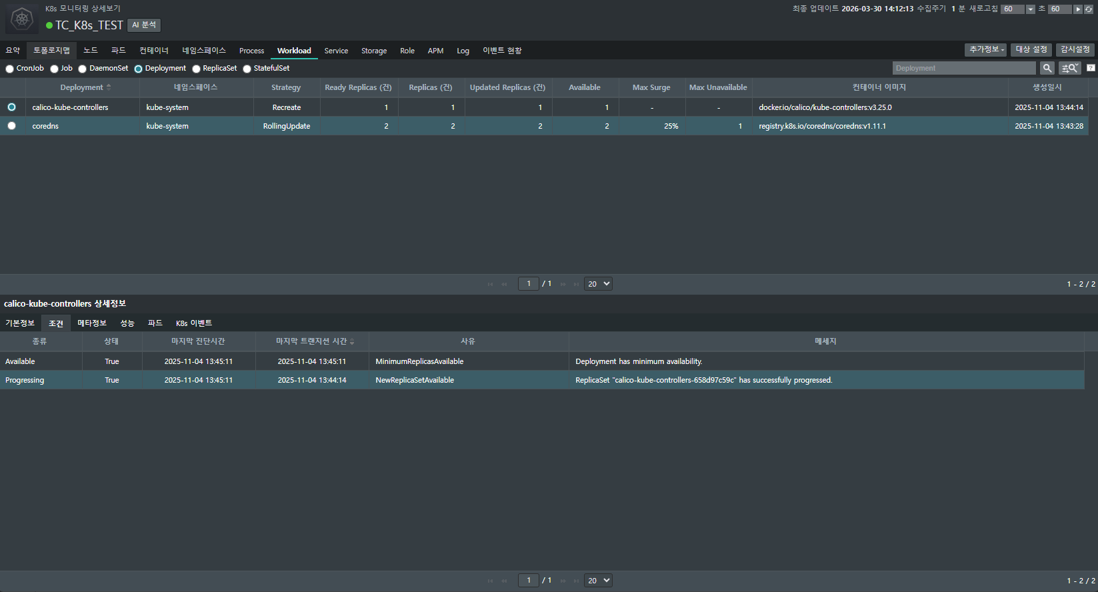Viewport: 1098px width, 592px height.
Task: Select the StatefulSet workload radio button
Action: (x=247, y=69)
